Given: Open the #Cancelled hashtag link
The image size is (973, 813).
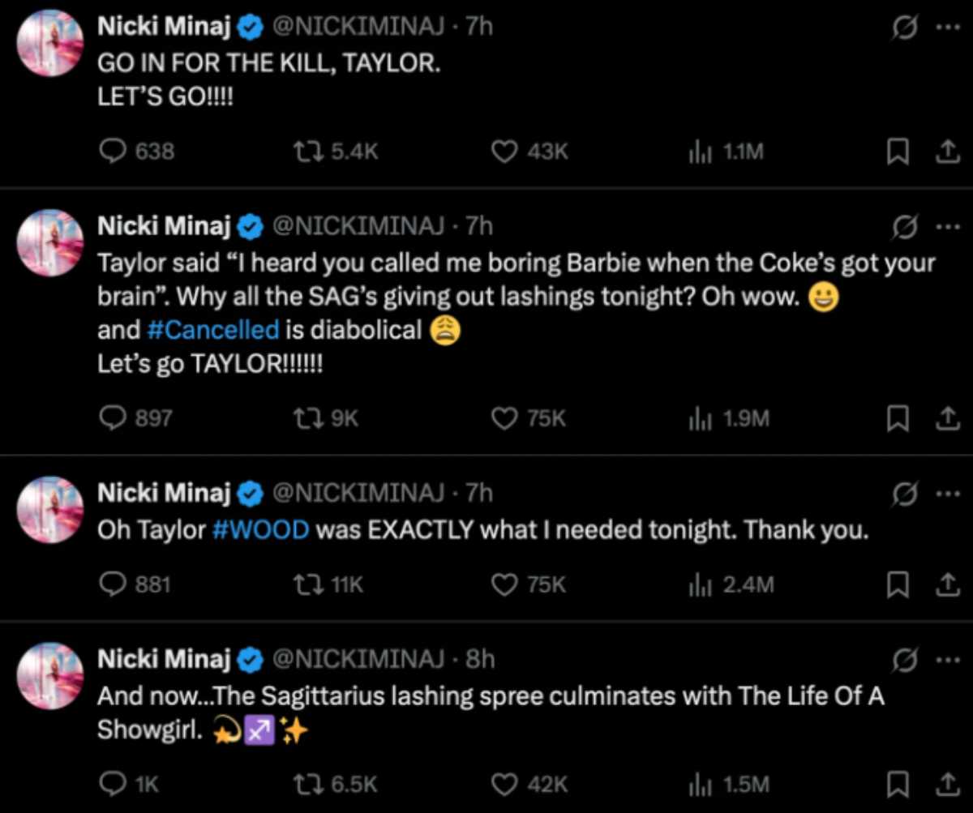Looking at the screenshot, I should [214, 330].
